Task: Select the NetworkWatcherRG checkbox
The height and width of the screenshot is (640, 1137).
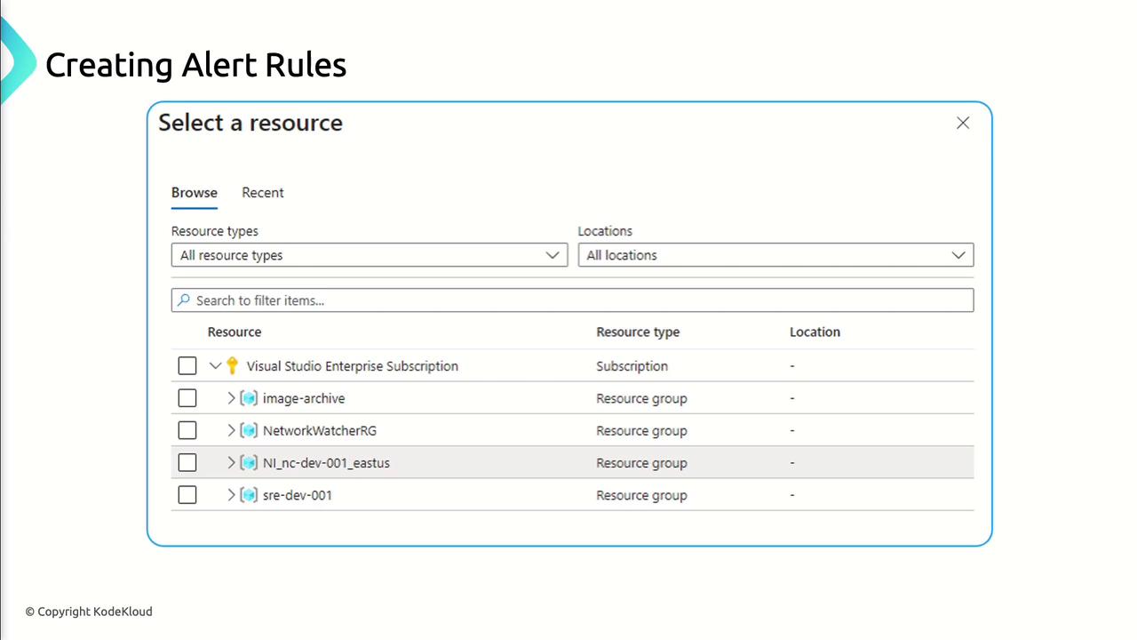Action: point(187,430)
